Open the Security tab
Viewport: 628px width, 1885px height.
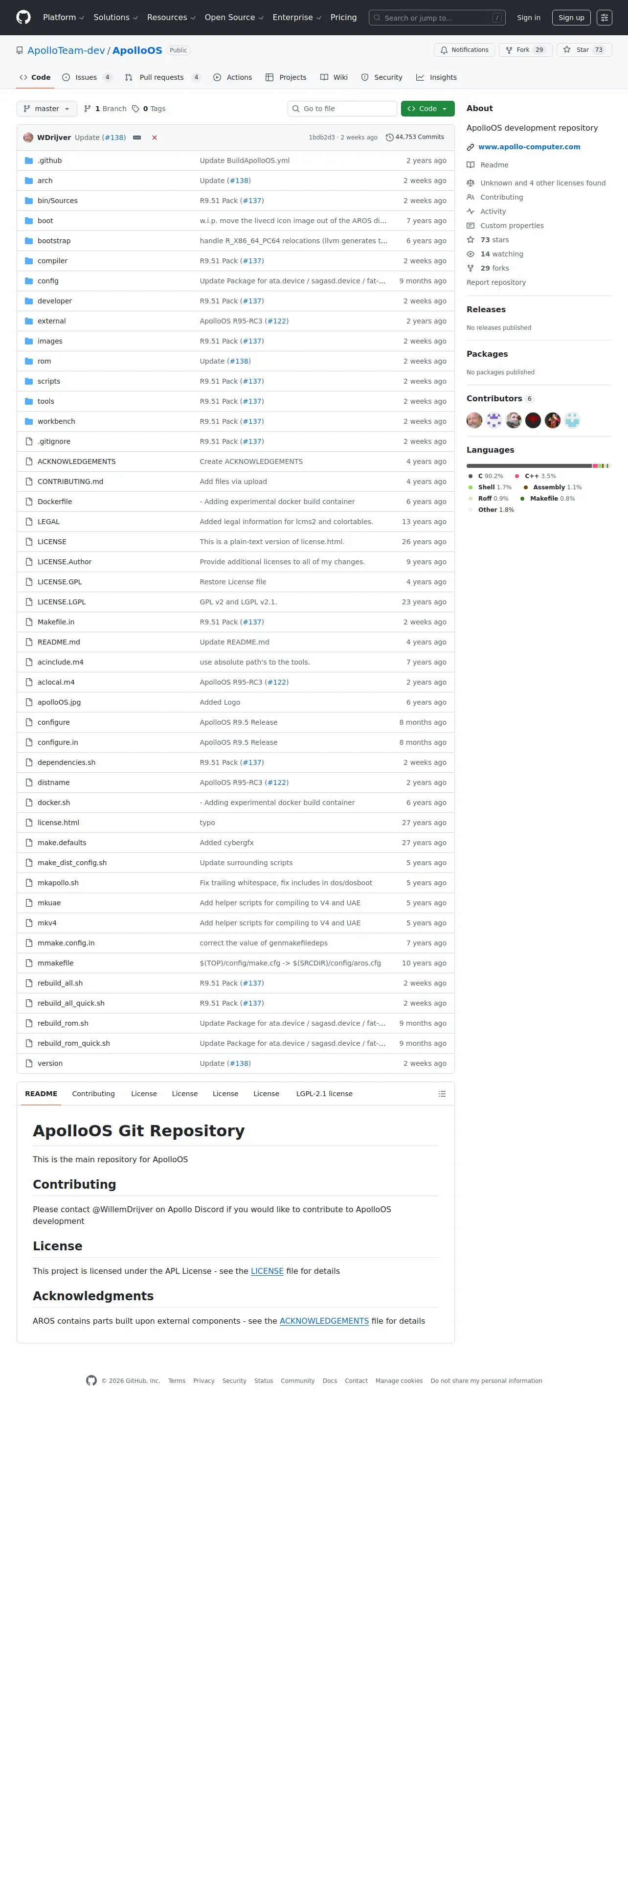point(381,78)
